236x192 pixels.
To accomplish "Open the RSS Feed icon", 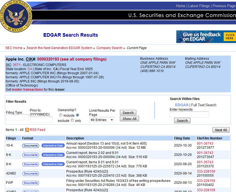I will coord(27,130).
